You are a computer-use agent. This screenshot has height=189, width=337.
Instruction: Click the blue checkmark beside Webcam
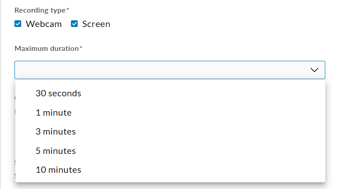[x=18, y=24]
